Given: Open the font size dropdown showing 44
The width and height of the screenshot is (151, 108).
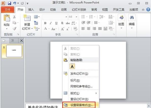Looking at the screenshot, I should point(76,17).
